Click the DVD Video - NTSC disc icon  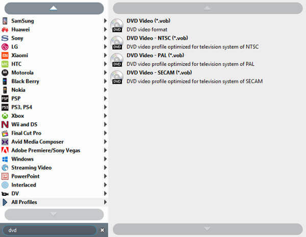tap(117, 43)
